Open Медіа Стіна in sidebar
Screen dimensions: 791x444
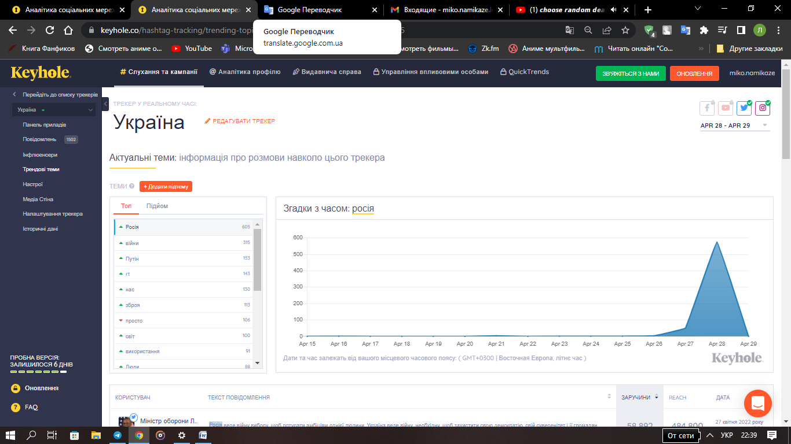click(x=38, y=199)
